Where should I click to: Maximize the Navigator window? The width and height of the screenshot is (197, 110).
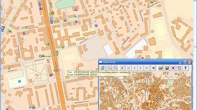185,62
